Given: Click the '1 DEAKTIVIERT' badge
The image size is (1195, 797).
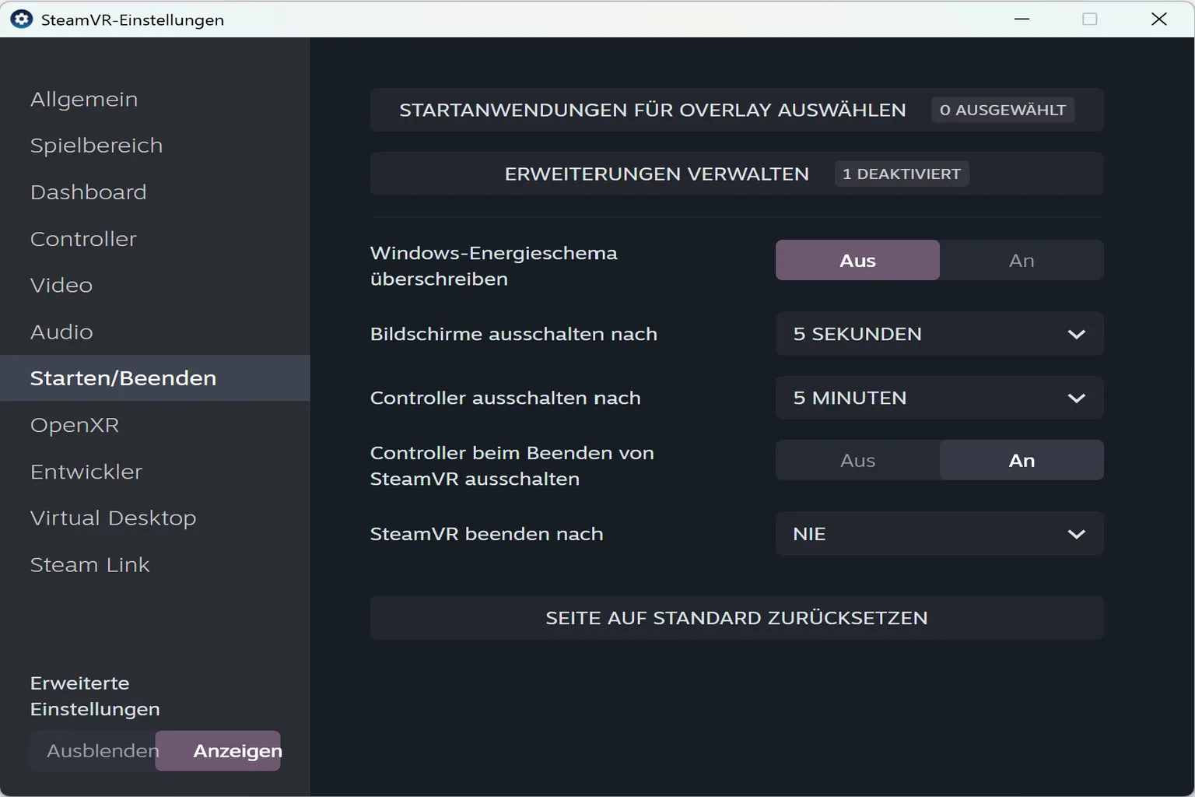Looking at the screenshot, I should [902, 174].
